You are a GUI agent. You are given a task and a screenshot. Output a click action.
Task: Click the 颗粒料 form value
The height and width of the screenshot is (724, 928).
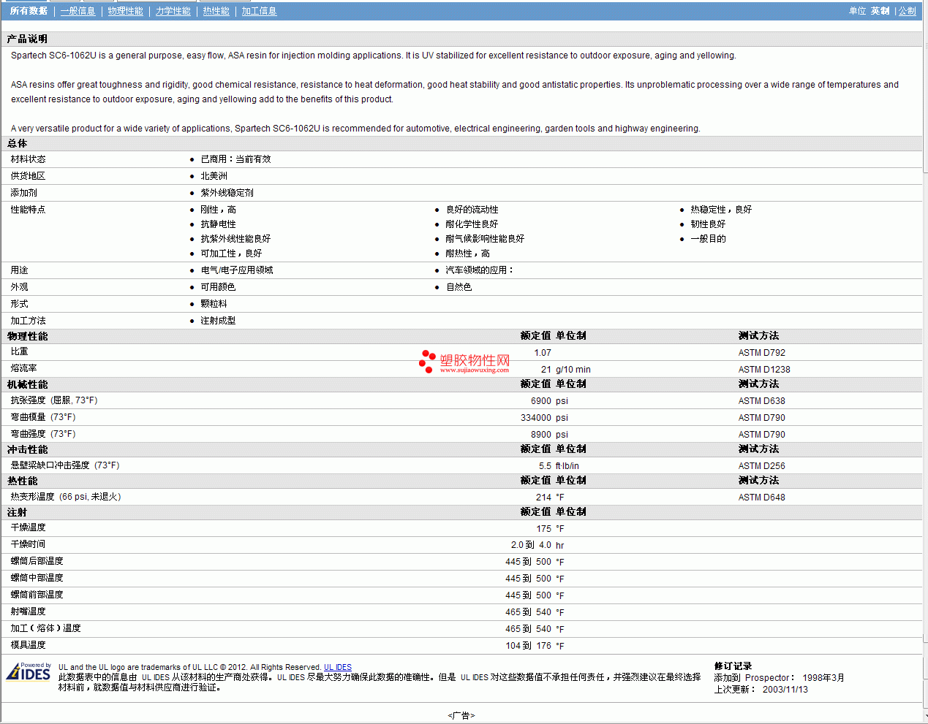[214, 303]
